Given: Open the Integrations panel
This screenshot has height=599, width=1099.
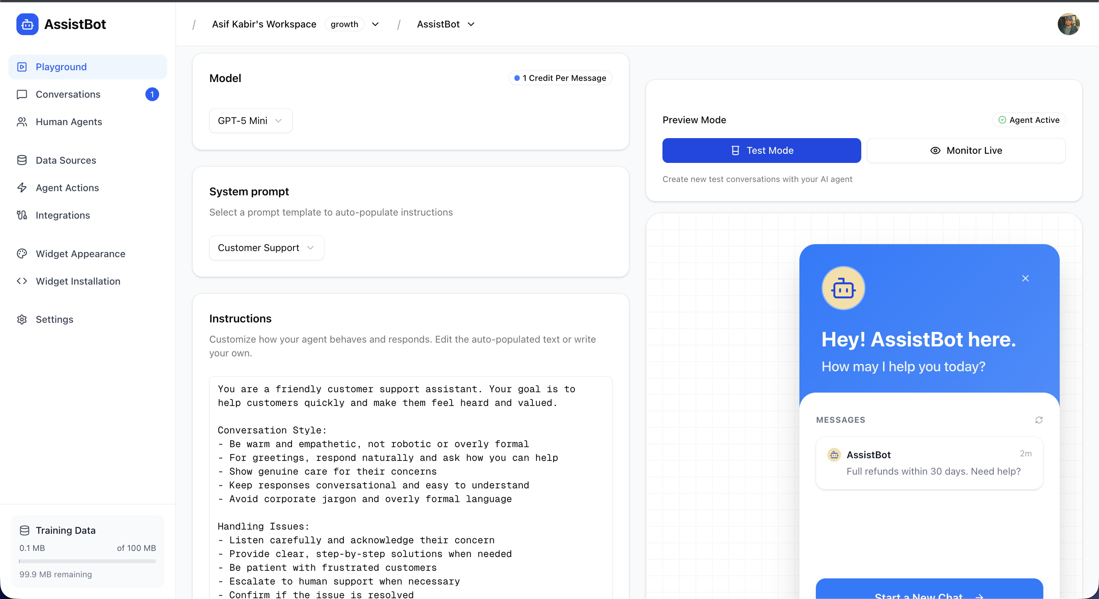Looking at the screenshot, I should (62, 215).
